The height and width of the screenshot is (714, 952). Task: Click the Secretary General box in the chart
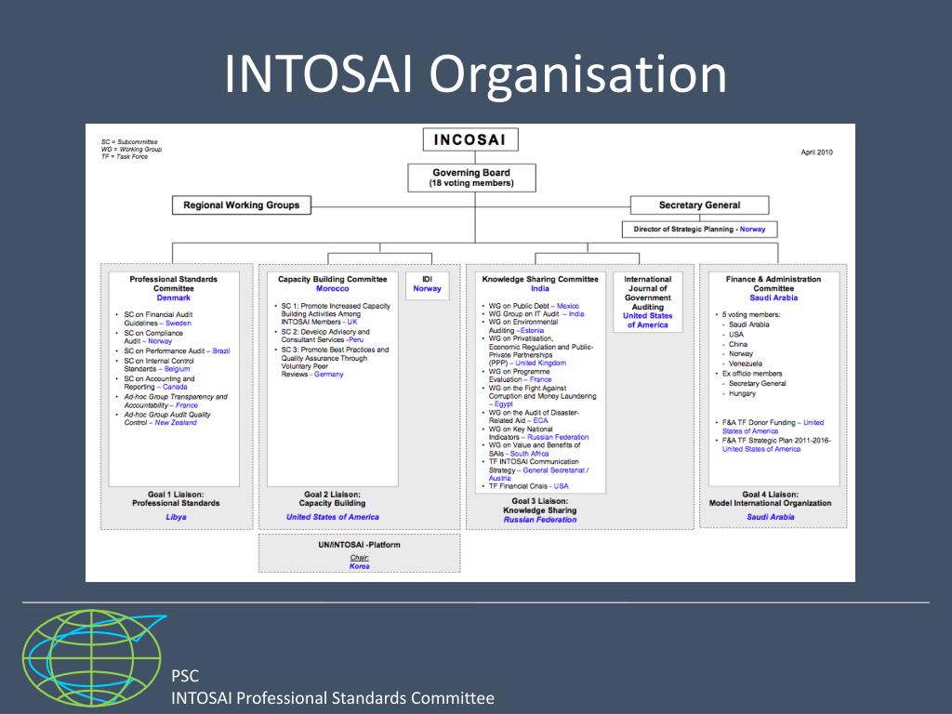click(699, 205)
